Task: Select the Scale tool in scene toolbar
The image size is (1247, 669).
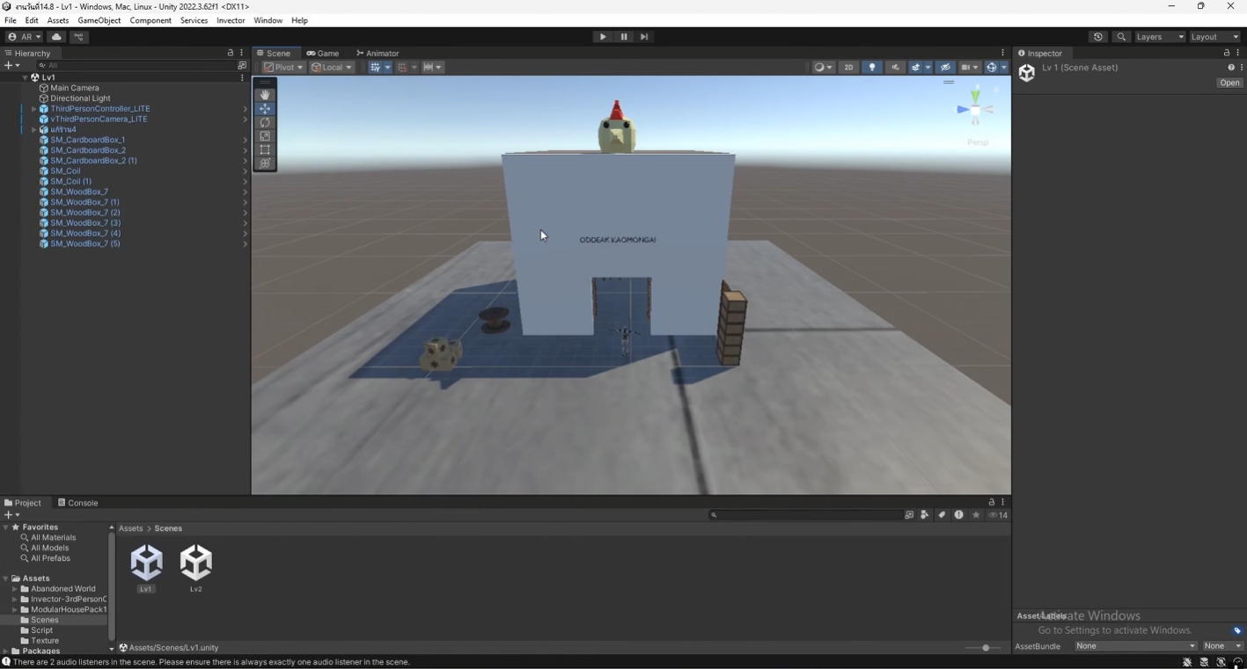Action: [x=265, y=136]
